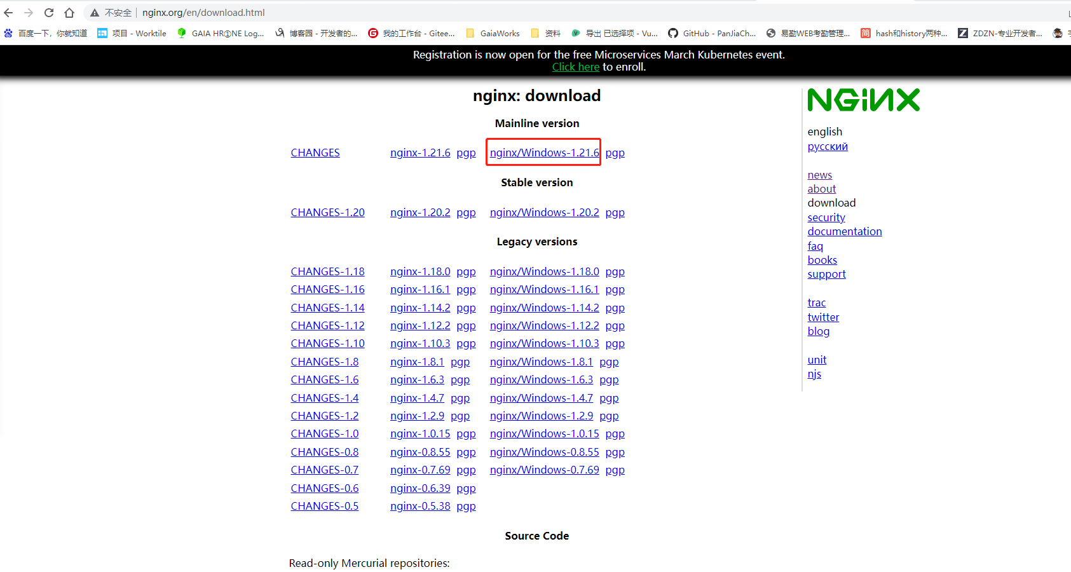Switch language to русский
The width and height of the screenshot is (1071, 572).
828,146
